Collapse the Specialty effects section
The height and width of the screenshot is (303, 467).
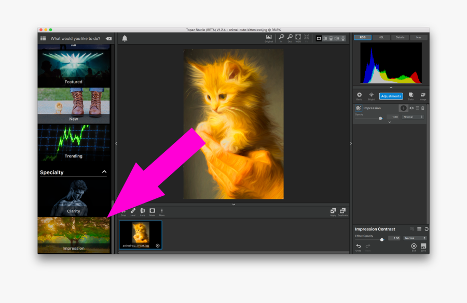point(104,172)
